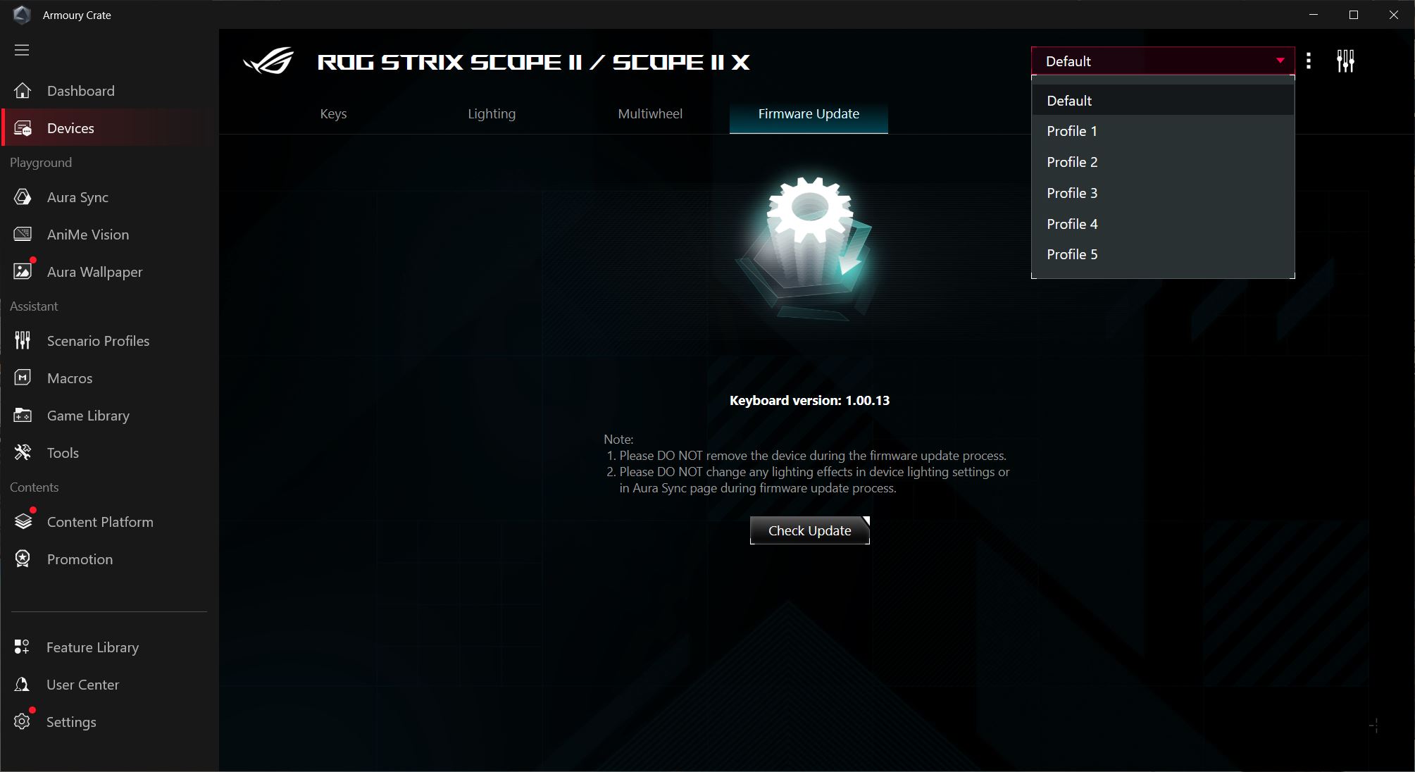Minimize the Armoury Crate window
The height and width of the screenshot is (772, 1415).
coord(1313,15)
